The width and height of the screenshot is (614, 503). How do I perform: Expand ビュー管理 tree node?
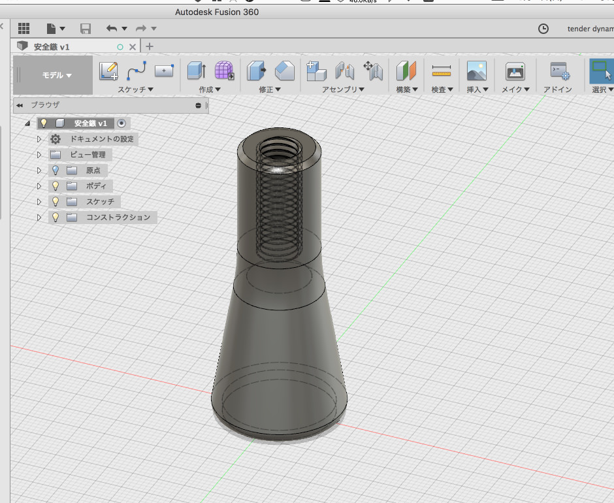39,155
